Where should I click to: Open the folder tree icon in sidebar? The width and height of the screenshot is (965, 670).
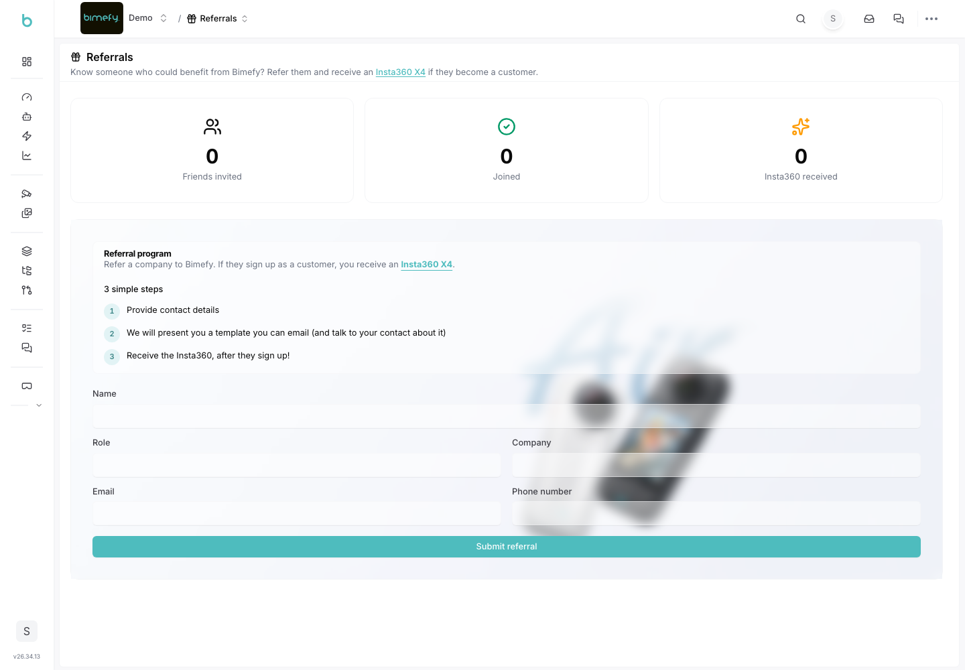click(x=27, y=271)
